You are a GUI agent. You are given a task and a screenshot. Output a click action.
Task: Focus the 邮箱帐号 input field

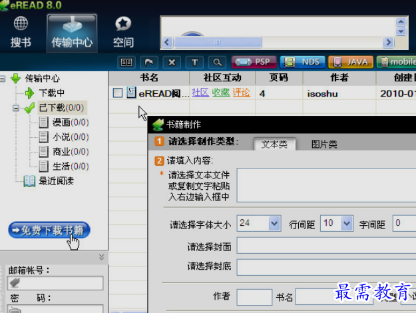[x=55, y=283]
